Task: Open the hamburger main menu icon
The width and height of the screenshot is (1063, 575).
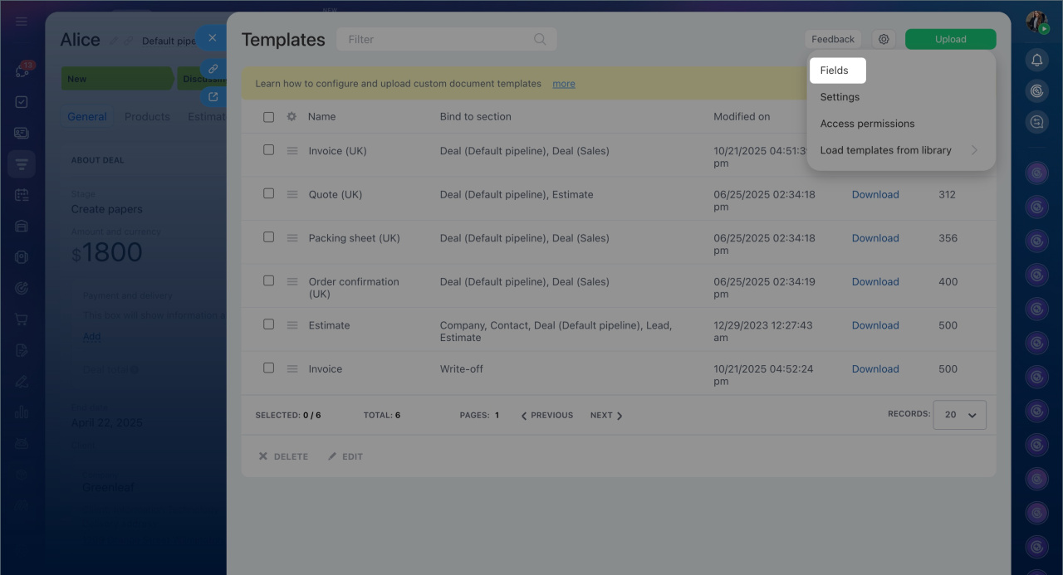Action: click(22, 22)
